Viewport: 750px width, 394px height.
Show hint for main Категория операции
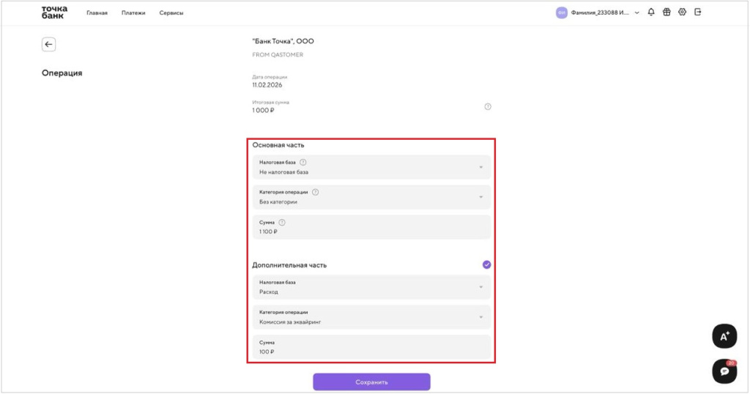coord(316,192)
